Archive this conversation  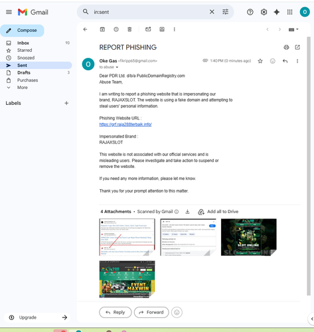tap(102, 29)
